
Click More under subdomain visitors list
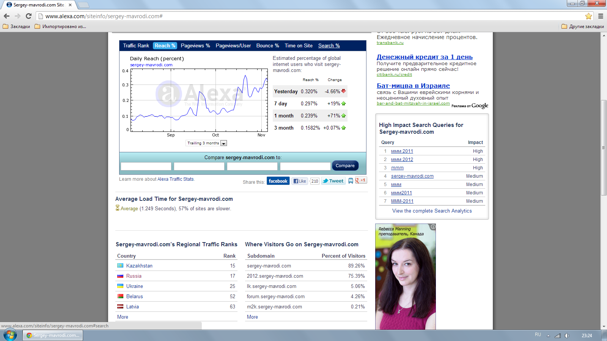point(252,317)
